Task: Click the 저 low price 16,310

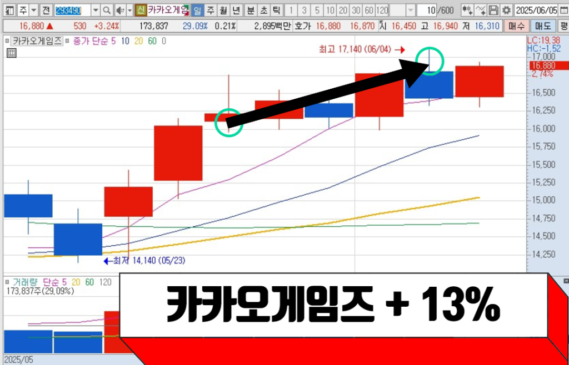Action: (487, 26)
